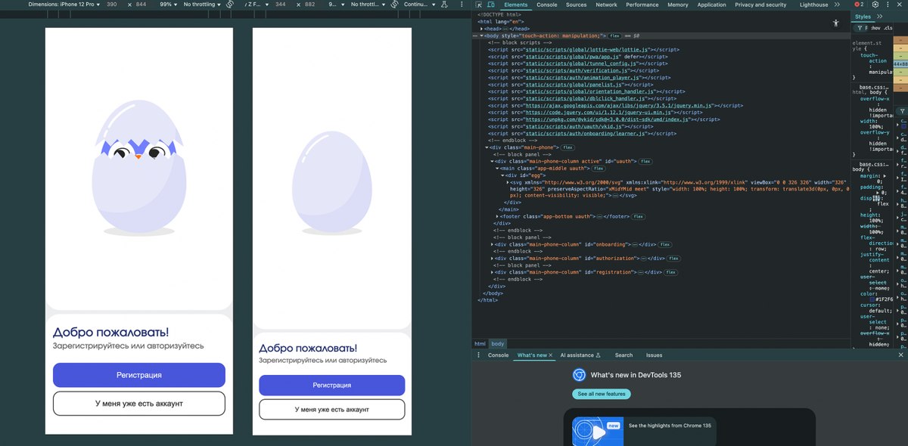This screenshot has width=908, height=446.
Task: Open DevTools settings gear
Action: 875,5
